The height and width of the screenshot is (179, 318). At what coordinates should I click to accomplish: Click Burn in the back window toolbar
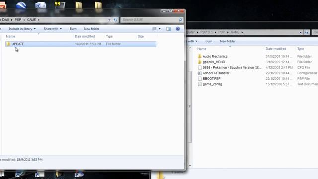pos(209,41)
